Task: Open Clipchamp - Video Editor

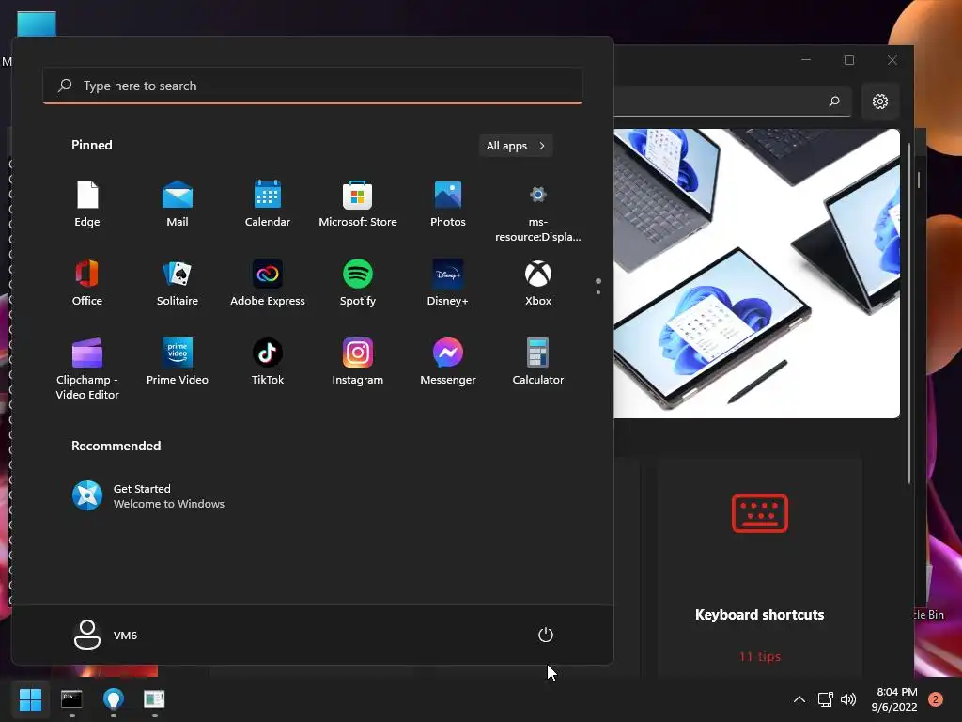Action: pos(87,369)
